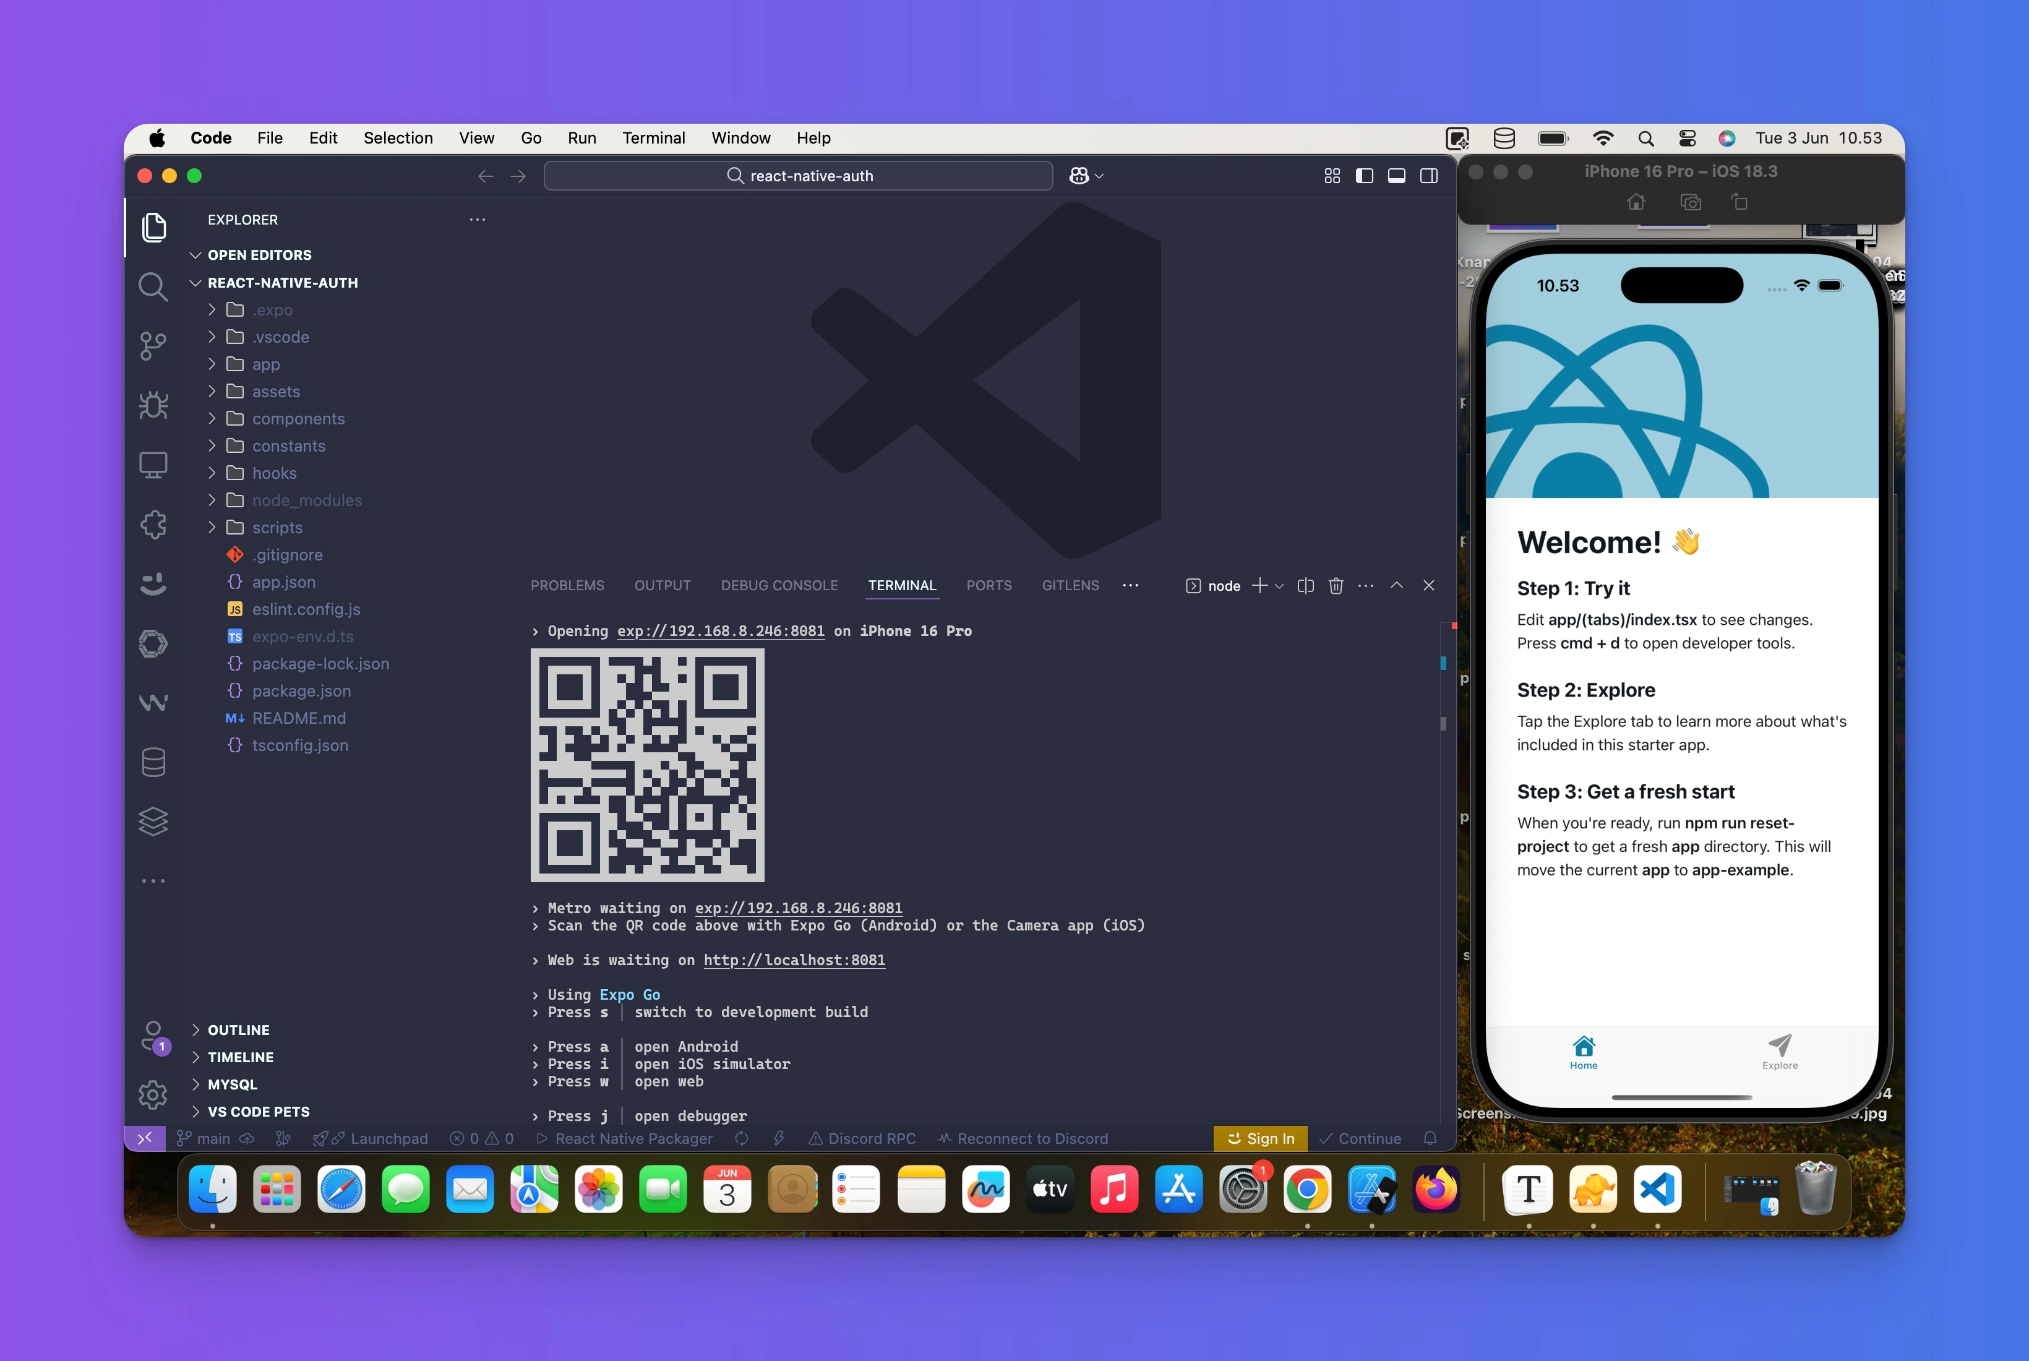Switch to the PORTS tab

[989, 586]
